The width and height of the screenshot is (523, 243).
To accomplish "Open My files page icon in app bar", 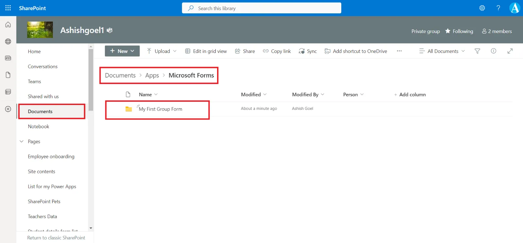I will (8, 75).
